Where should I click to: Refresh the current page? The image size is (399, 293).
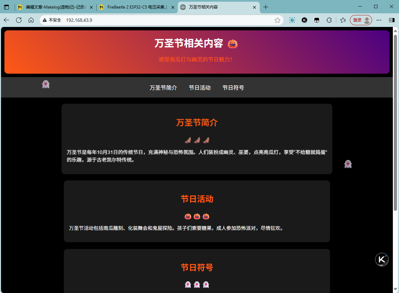tap(19, 20)
